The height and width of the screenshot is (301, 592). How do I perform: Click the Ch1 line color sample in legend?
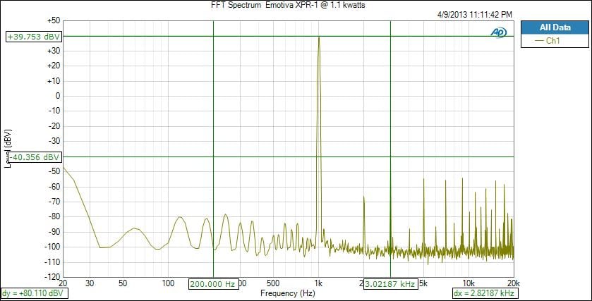(540, 41)
